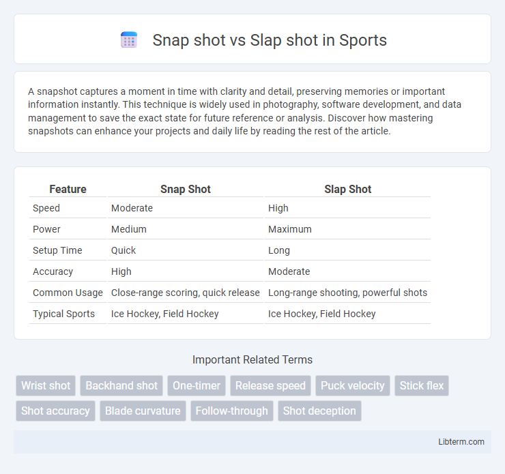Select the 'Setup Time' row label
This screenshot has height=474, width=505.
[57, 250]
